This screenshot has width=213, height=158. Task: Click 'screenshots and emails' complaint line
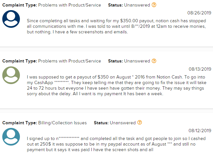(x=77, y=32)
